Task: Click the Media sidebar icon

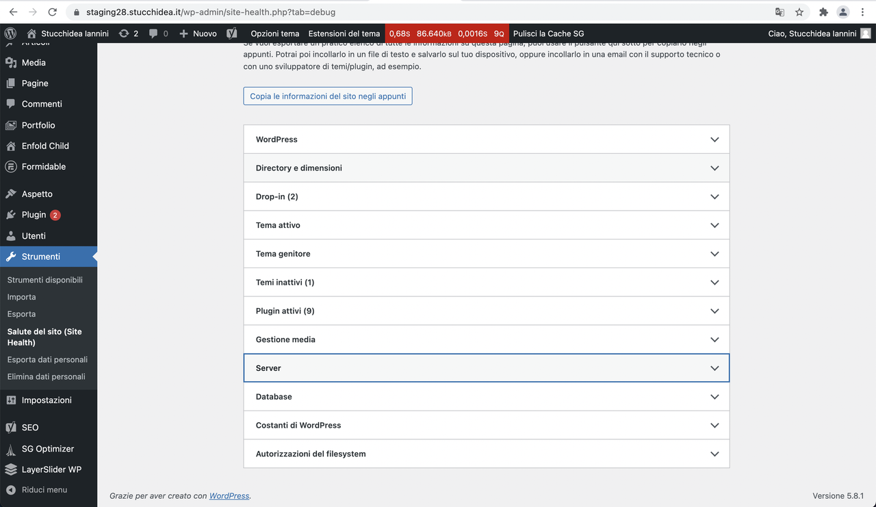Action: click(11, 62)
